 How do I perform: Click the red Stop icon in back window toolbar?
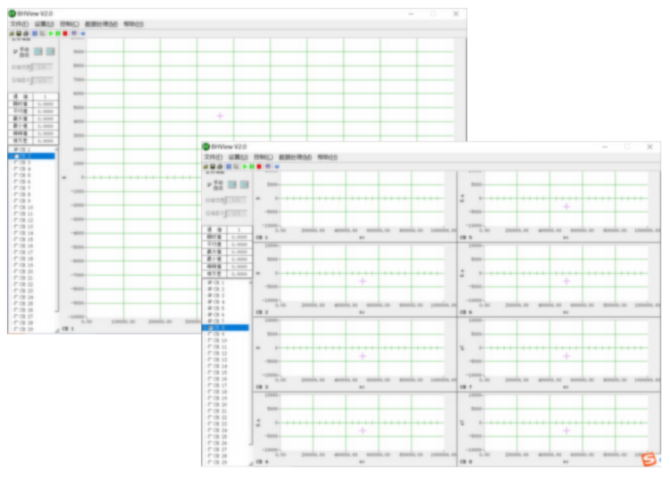(x=65, y=33)
